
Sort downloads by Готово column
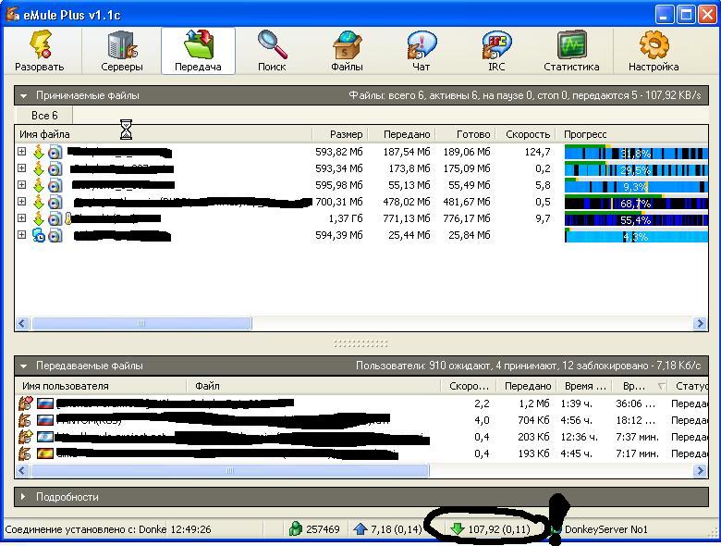[465, 134]
